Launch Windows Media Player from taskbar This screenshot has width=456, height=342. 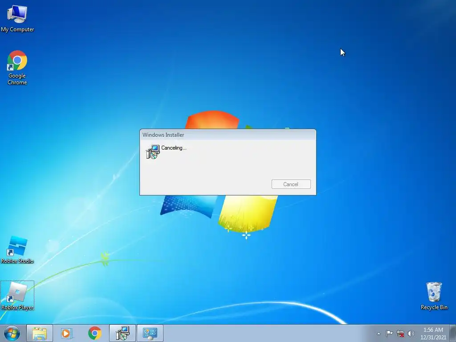point(67,333)
